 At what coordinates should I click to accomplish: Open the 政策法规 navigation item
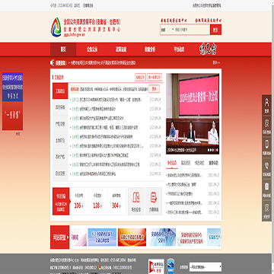[x=121, y=49]
